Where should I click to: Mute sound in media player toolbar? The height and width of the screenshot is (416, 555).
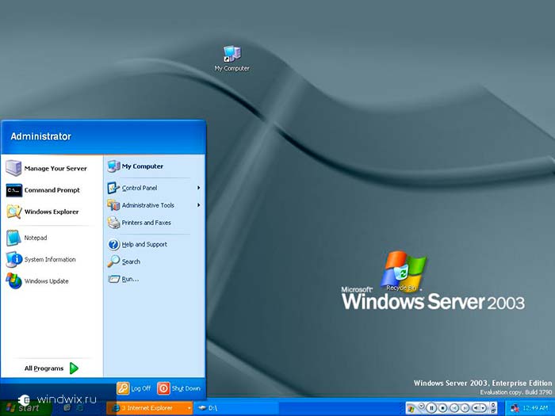click(x=476, y=408)
